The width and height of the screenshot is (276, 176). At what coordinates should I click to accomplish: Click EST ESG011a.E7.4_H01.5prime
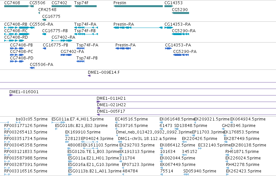pos(58,122)
